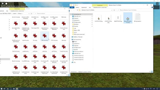Open Локальный диск (C:) in navigation pane

coord(78,55)
